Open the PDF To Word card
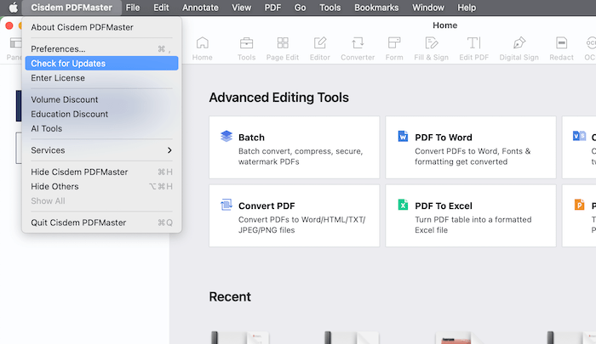The height and width of the screenshot is (344, 596). click(x=471, y=147)
